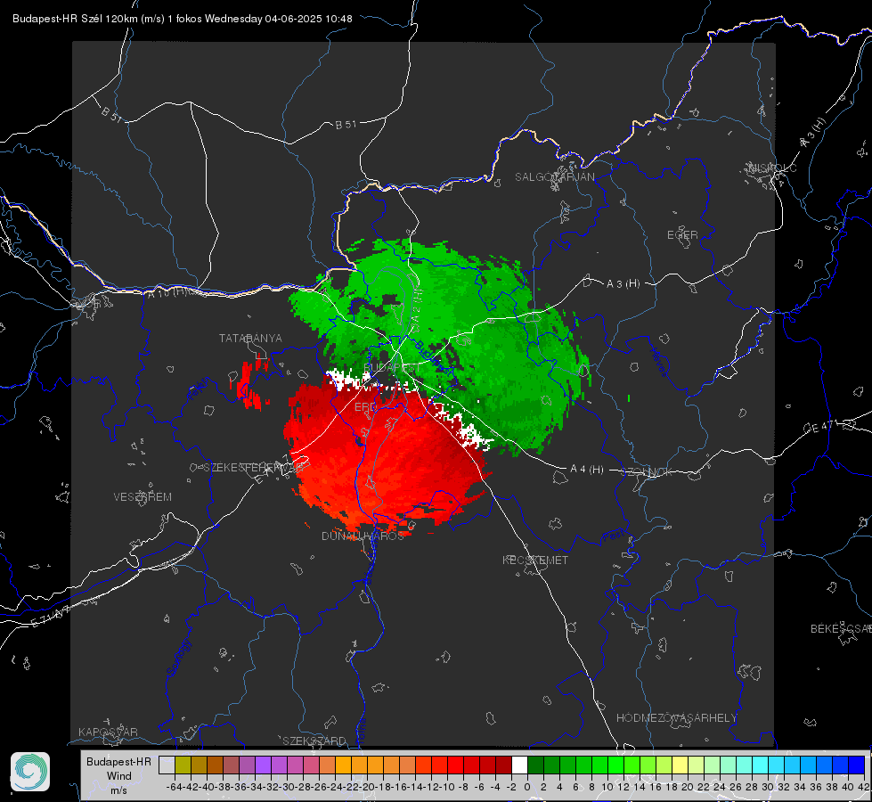The image size is (872, 802).
Task: Click the blue 'Somogy' county label
Action: [178, 657]
